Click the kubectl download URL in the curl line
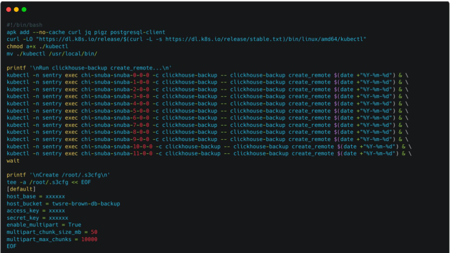 (201, 39)
